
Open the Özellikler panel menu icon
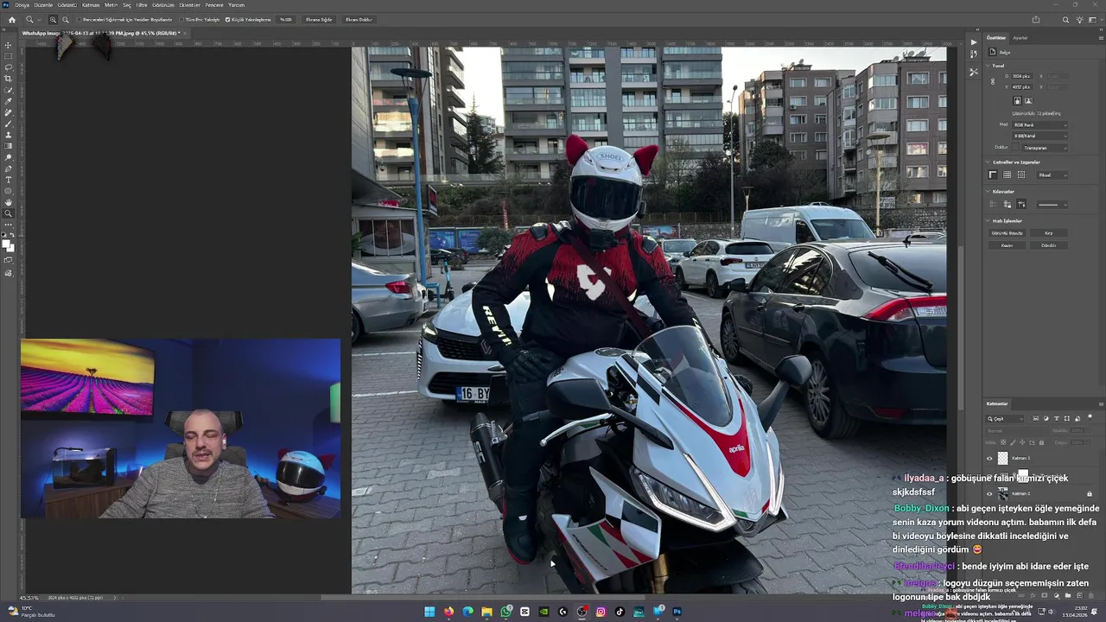pos(1101,37)
